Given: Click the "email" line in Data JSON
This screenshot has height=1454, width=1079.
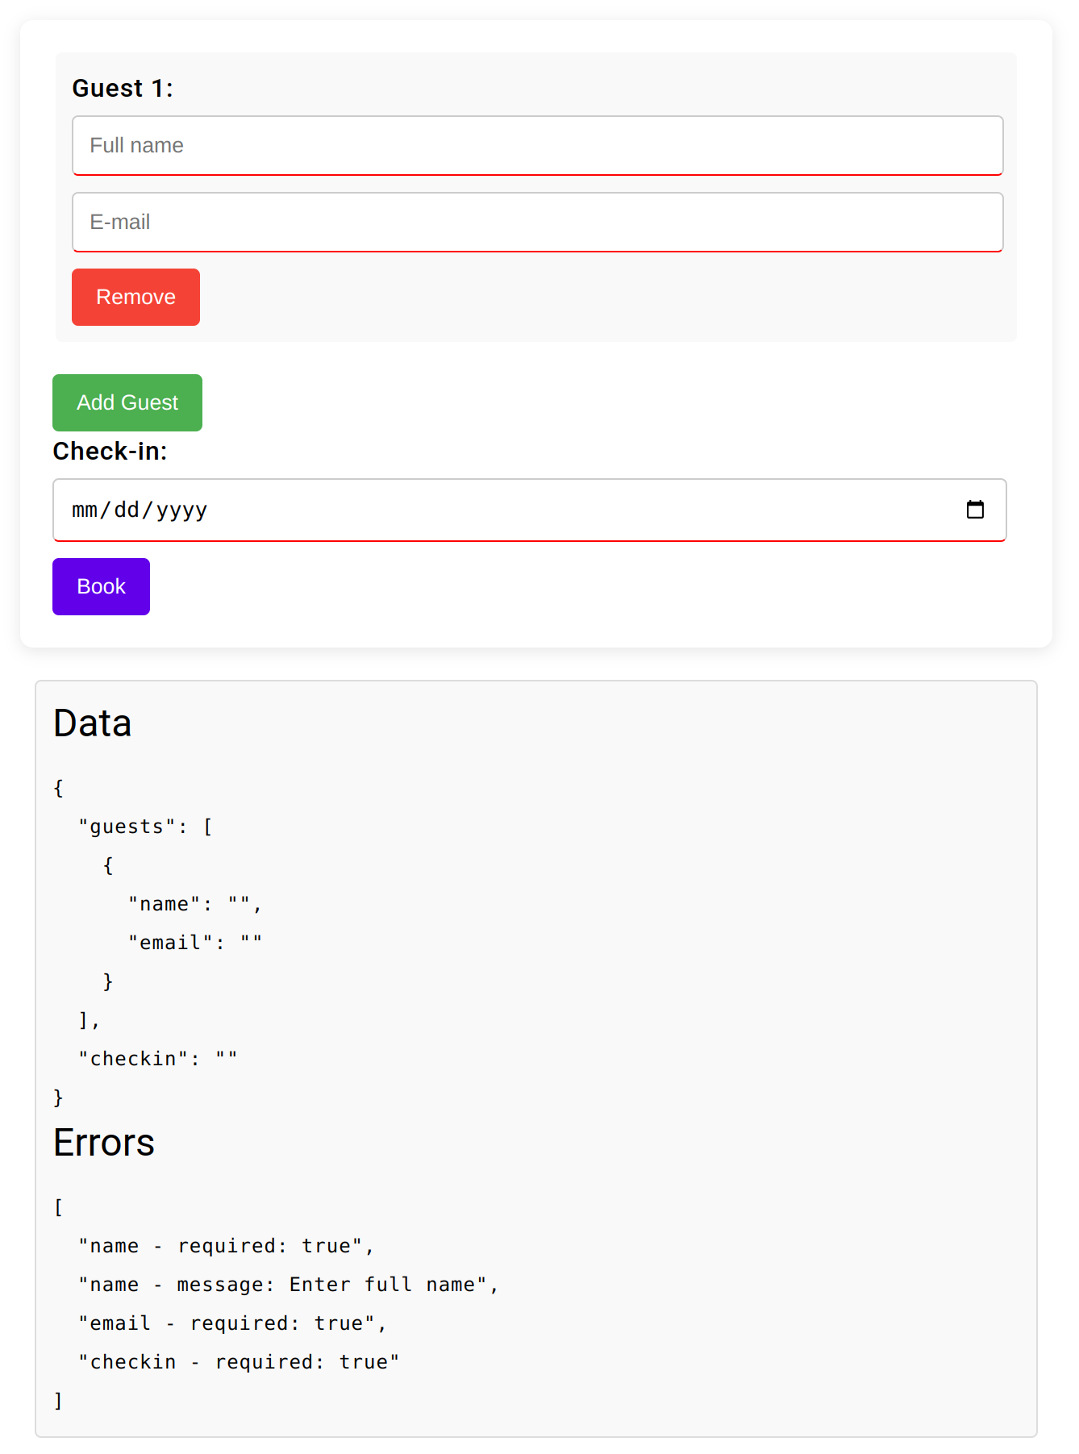Looking at the screenshot, I should click(194, 943).
